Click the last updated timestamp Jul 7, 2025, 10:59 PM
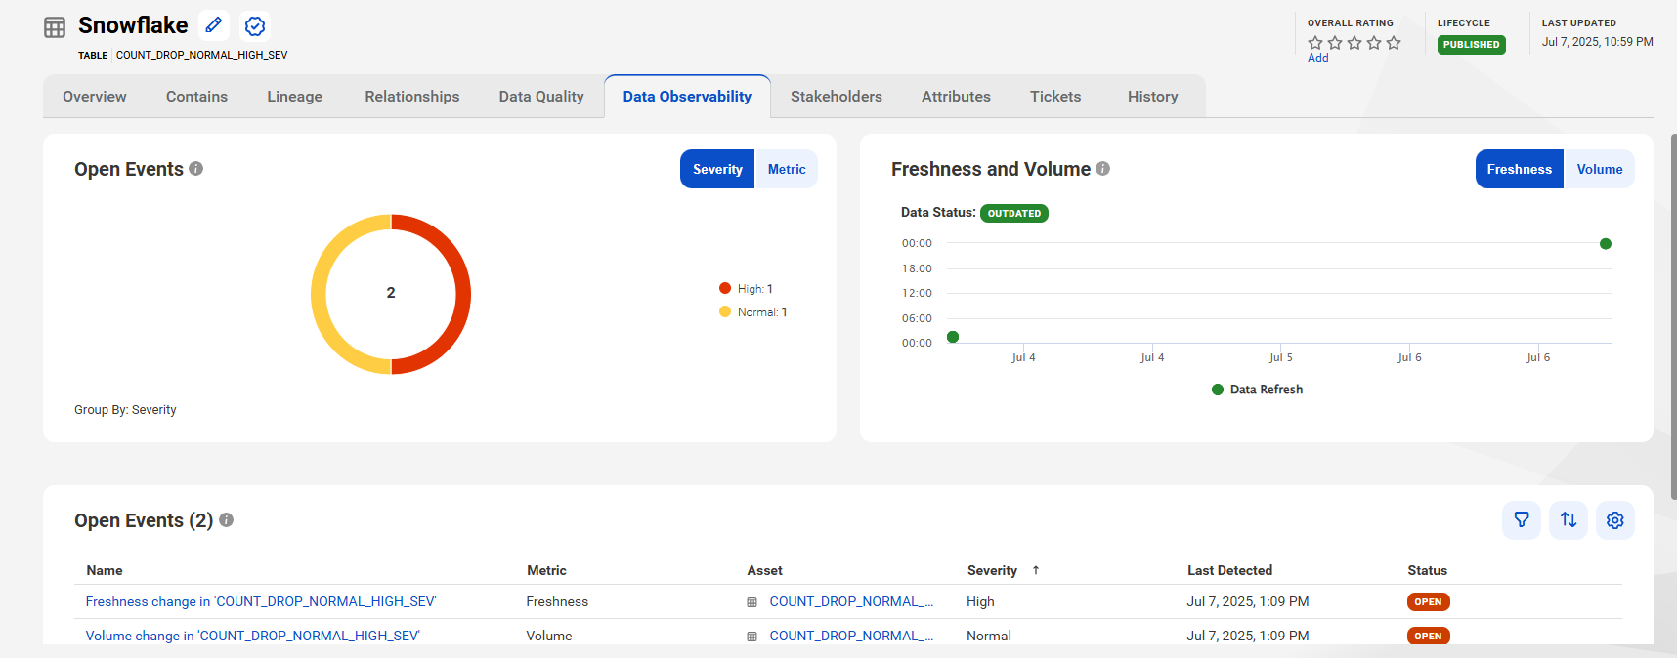Screen dimensions: 1677x658 (1598, 42)
